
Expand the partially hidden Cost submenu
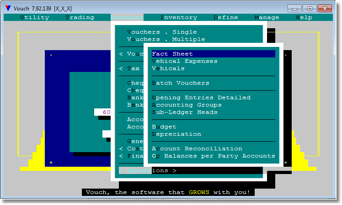click(x=131, y=149)
